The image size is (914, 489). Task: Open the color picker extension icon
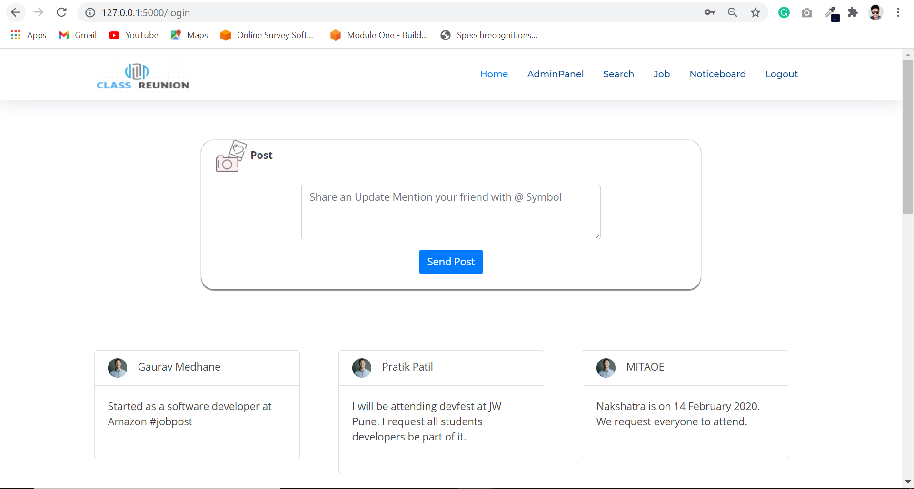pyautogui.click(x=831, y=13)
